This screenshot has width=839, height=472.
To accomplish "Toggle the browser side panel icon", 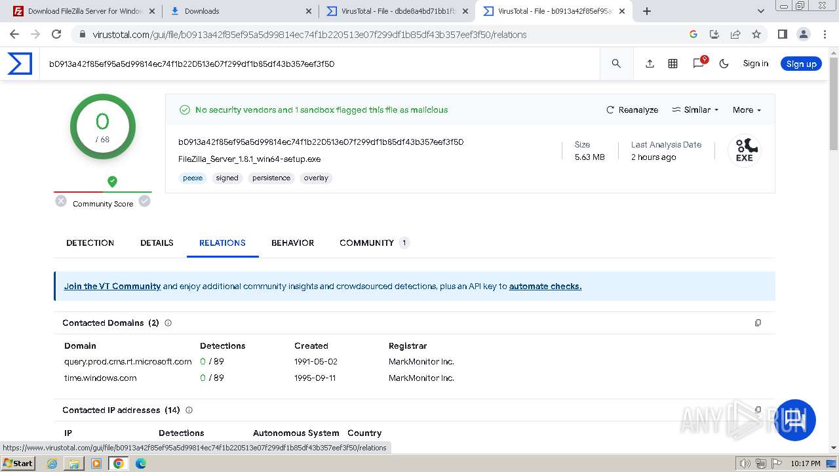I will (x=782, y=34).
